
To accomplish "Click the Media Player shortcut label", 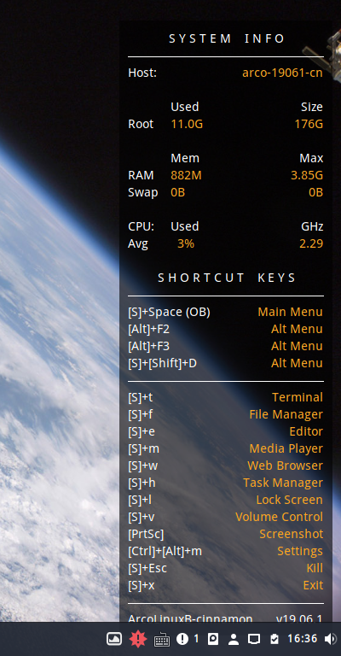I will click(286, 449).
